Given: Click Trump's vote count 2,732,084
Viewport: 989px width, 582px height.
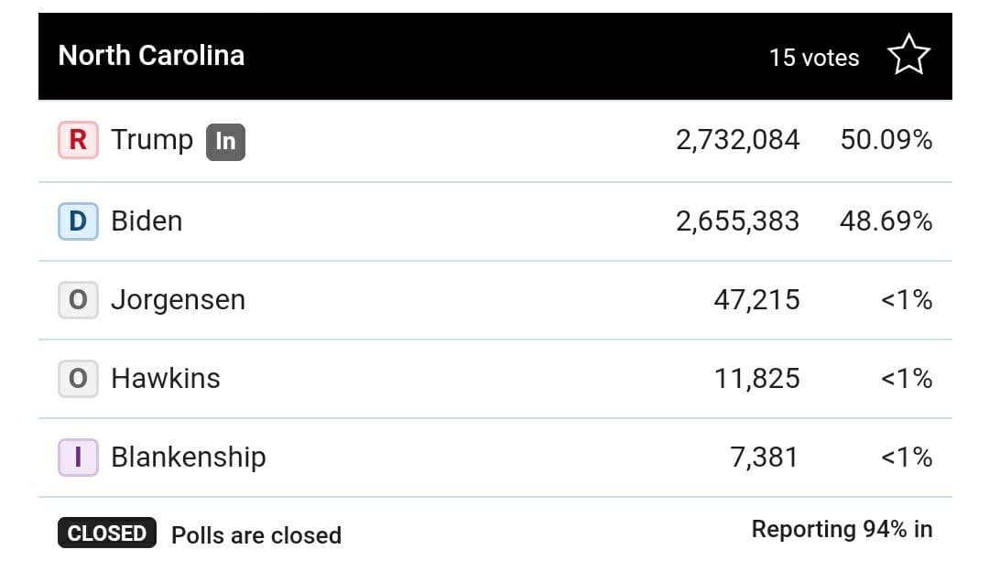Looking at the screenshot, I should (x=737, y=140).
